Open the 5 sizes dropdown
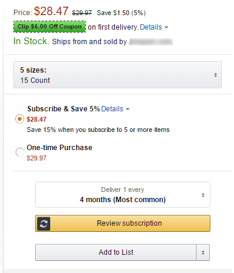This screenshot has width=234, height=273. [117, 75]
